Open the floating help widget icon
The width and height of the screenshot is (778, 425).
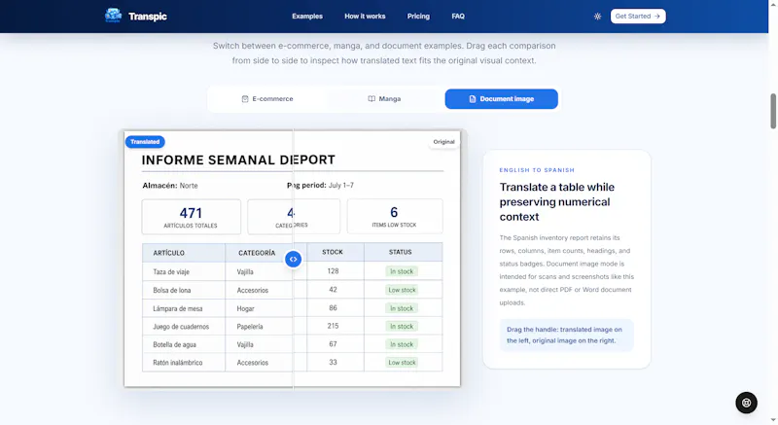pos(746,403)
